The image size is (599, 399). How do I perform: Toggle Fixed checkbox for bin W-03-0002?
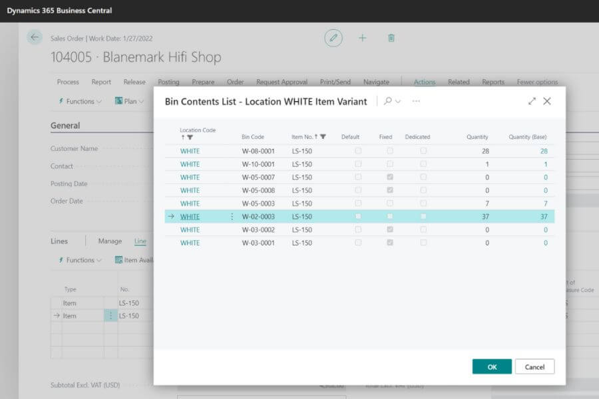[389, 229]
